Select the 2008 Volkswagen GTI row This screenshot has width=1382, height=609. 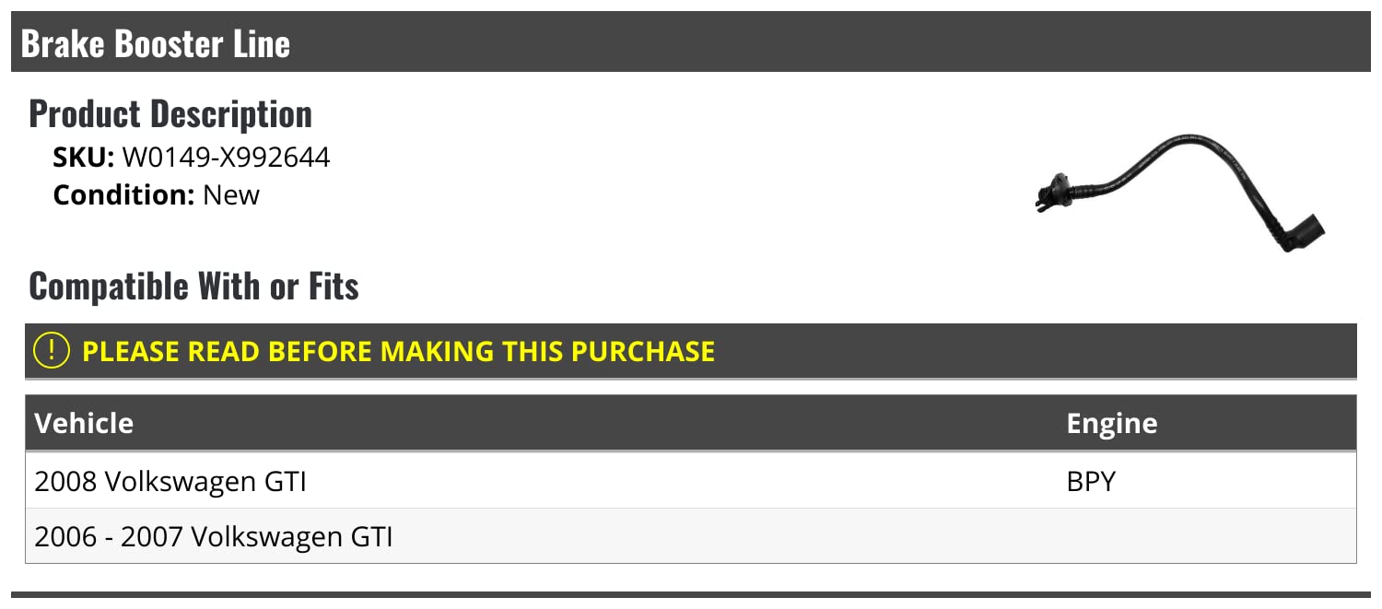[170, 481]
